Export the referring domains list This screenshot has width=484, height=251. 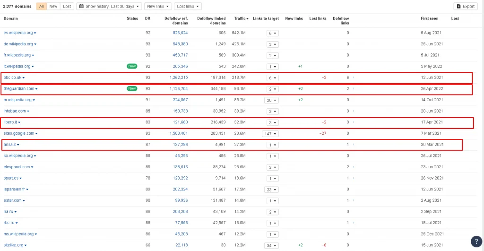466,6
